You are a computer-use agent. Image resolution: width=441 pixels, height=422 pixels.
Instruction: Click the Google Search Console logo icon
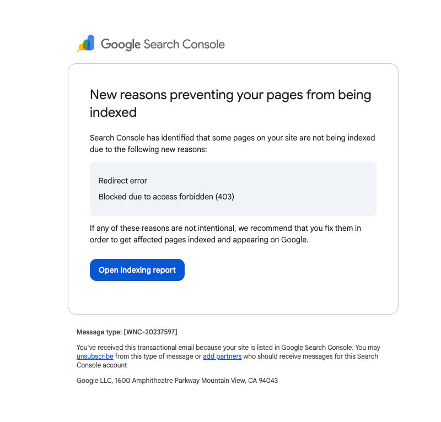click(x=85, y=43)
